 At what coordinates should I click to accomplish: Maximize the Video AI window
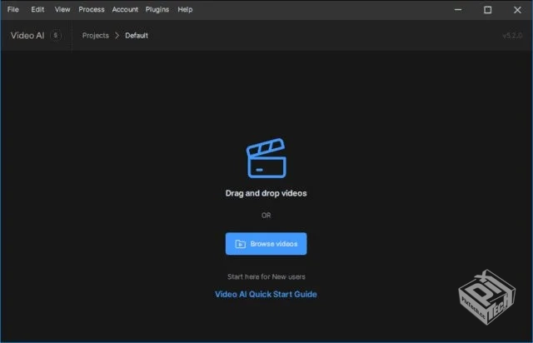coord(487,10)
